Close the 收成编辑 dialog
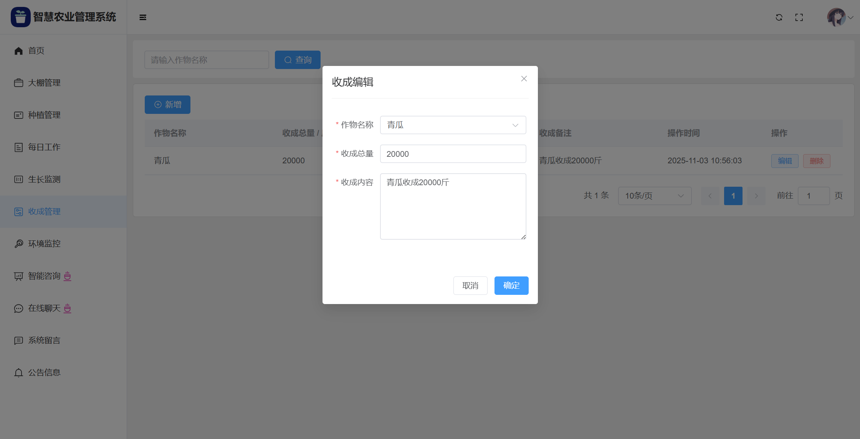The image size is (860, 439). pos(524,79)
